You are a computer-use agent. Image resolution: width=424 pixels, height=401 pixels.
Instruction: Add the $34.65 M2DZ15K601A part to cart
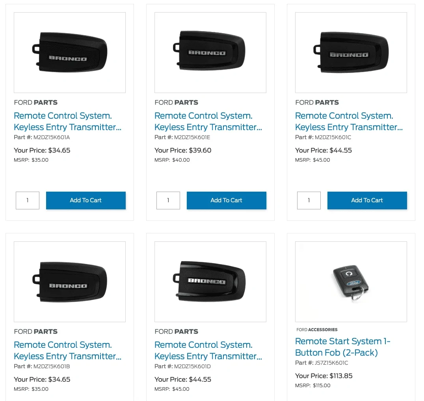[86, 200]
